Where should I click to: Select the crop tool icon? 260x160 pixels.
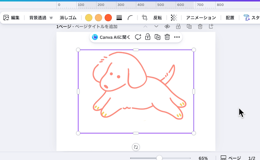(145, 18)
